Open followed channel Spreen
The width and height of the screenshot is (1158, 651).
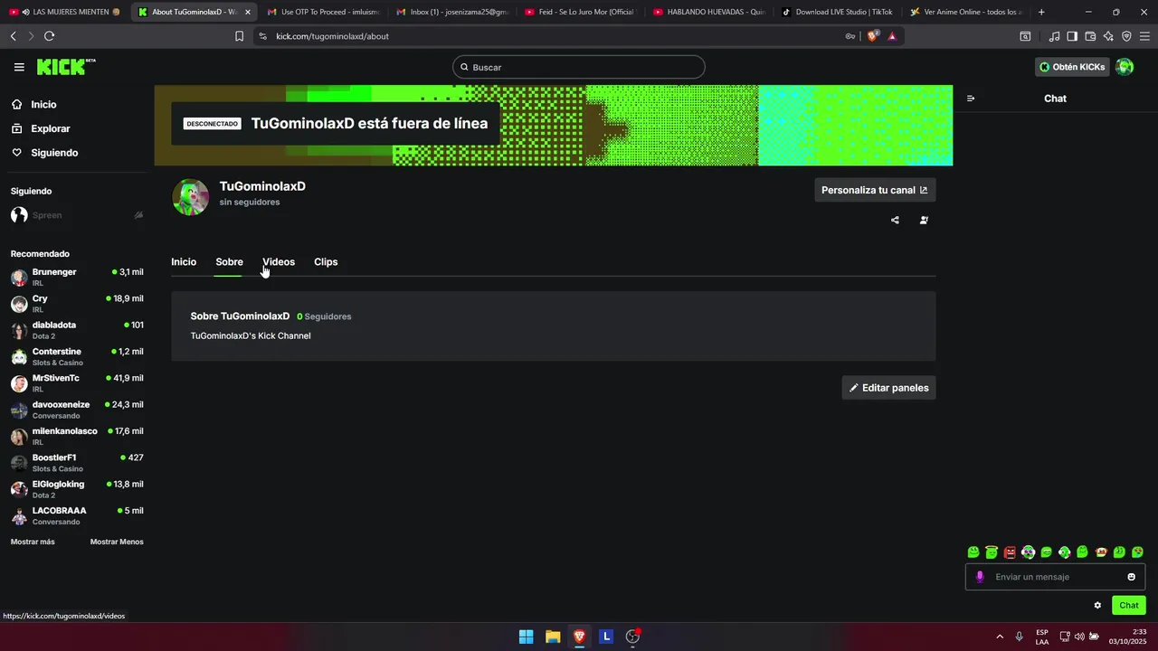(77, 215)
